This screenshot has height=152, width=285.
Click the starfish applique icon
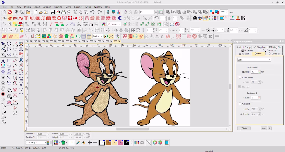[x=55, y=36]
